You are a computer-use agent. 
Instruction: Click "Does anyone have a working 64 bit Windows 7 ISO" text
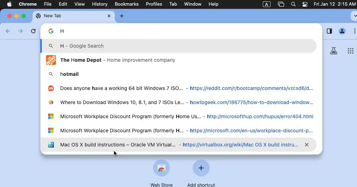[121, 88]
